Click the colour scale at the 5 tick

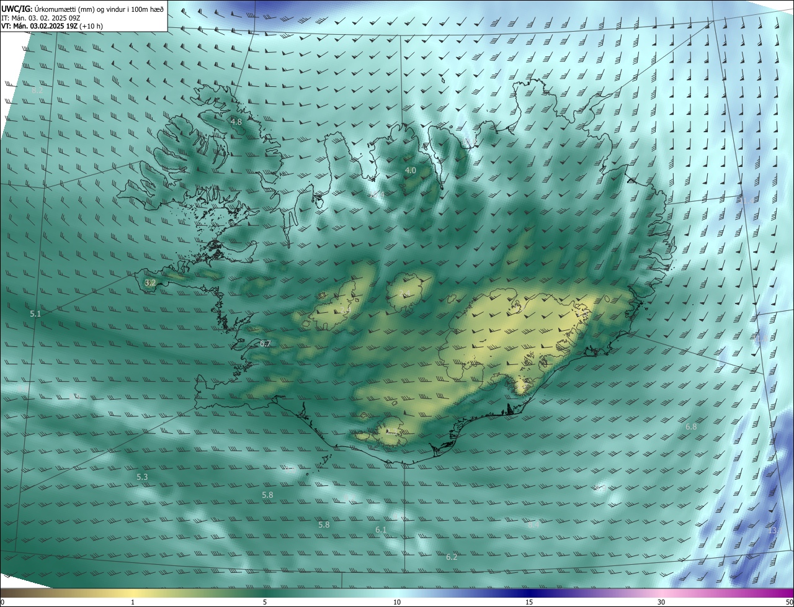coord(265,602)
